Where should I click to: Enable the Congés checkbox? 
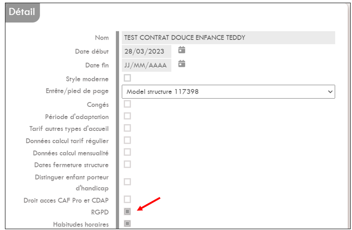(x=127, y=104)
